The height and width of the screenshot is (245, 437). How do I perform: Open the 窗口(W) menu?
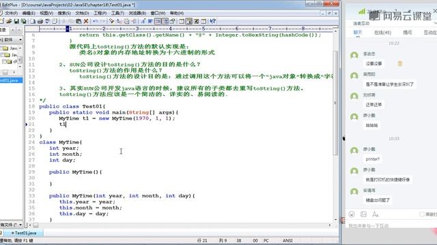(x=158, y=13)
